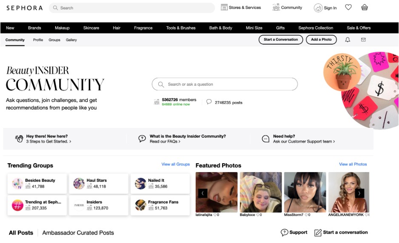Click the waving hand icon
The width and height of the screenshot is (399, 243).
click(x=19, y=138)
